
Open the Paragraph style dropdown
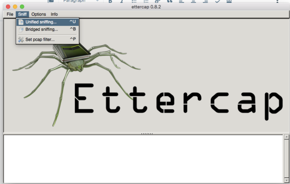[80, 1]
